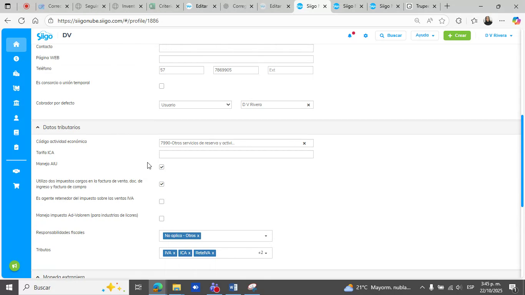
Task: Clear the economic activity code
Action: (304, 143)
